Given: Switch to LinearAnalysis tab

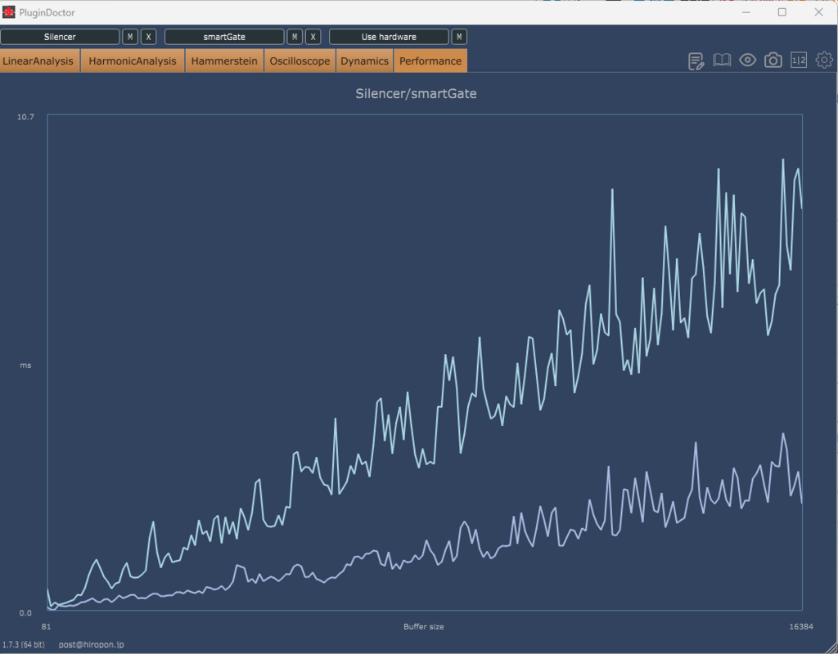Looking at the screenshot, I should click(x=40, y=60).
